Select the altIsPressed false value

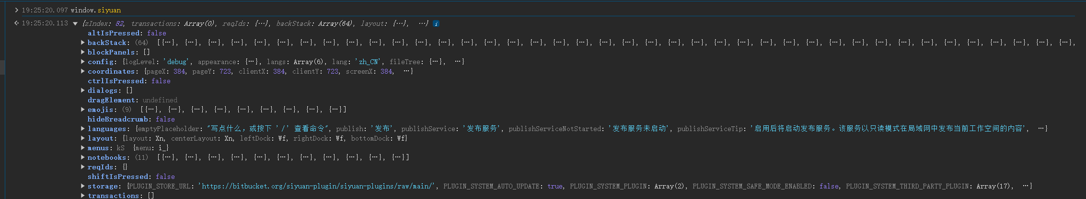pos(156,33)
